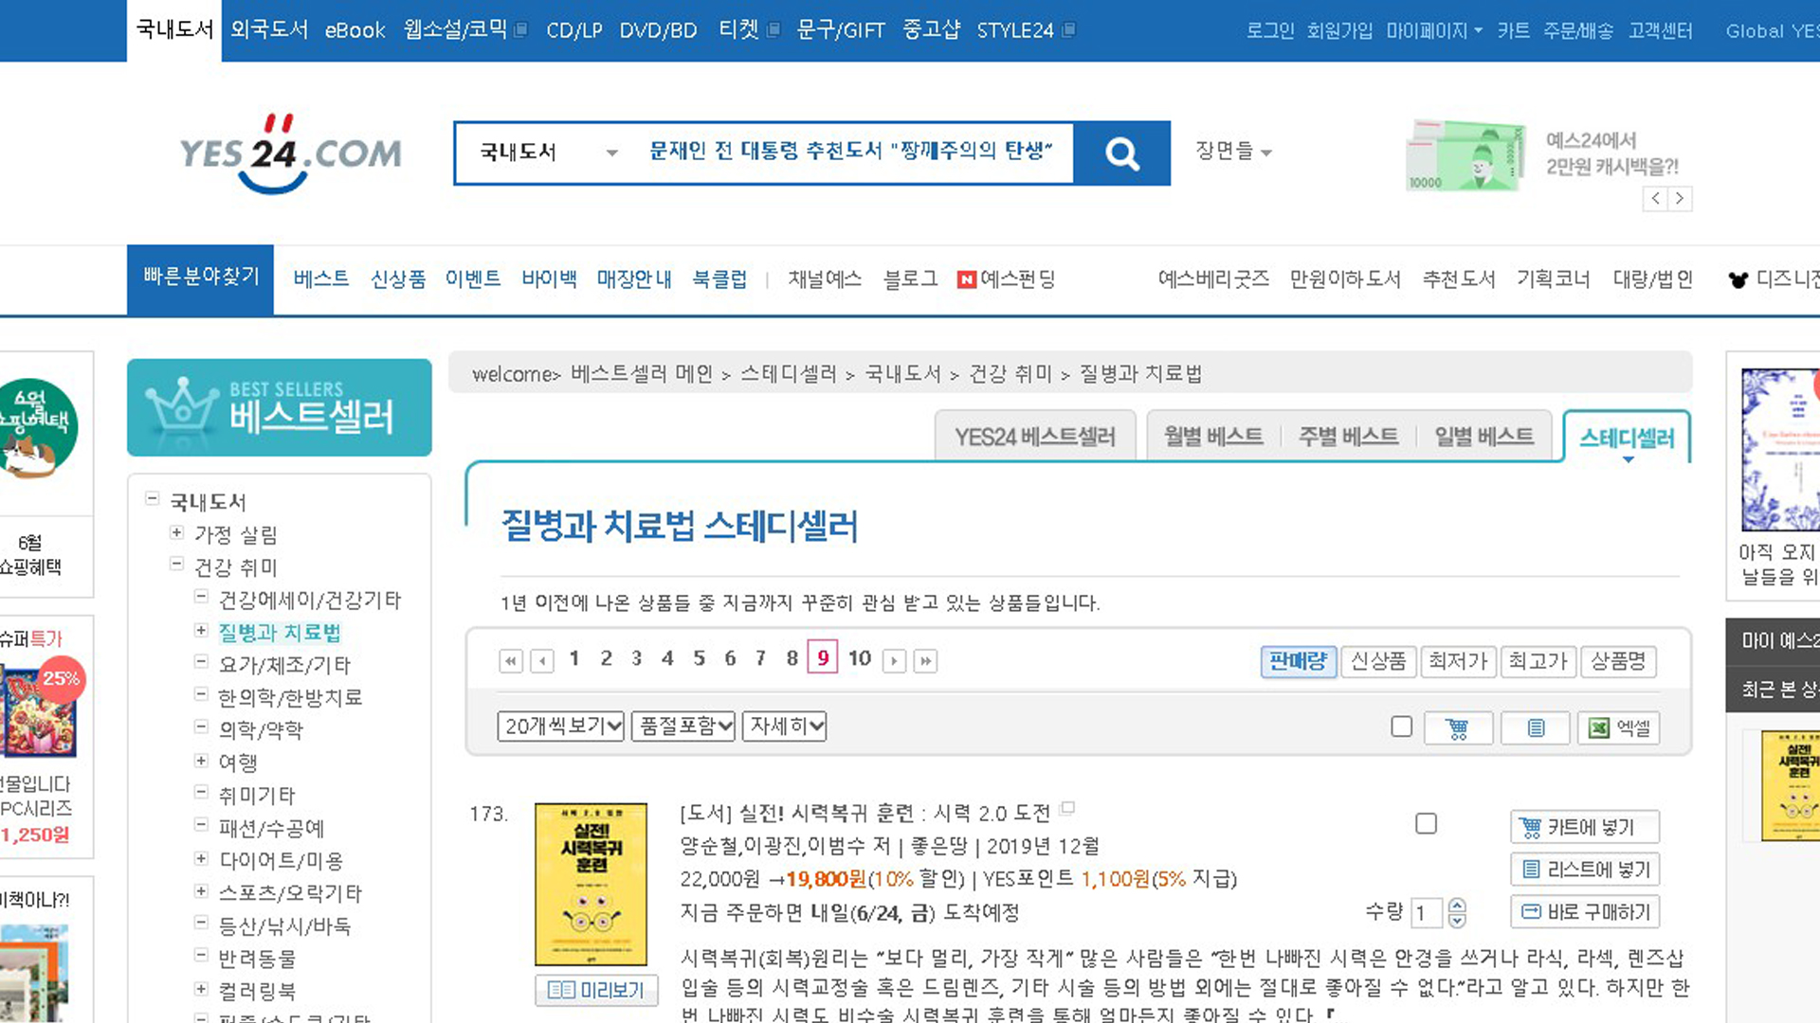Switch to the 주별 베스트 tab
This screenshot has height=1023, width=1820.
[x=1348, y=437]
